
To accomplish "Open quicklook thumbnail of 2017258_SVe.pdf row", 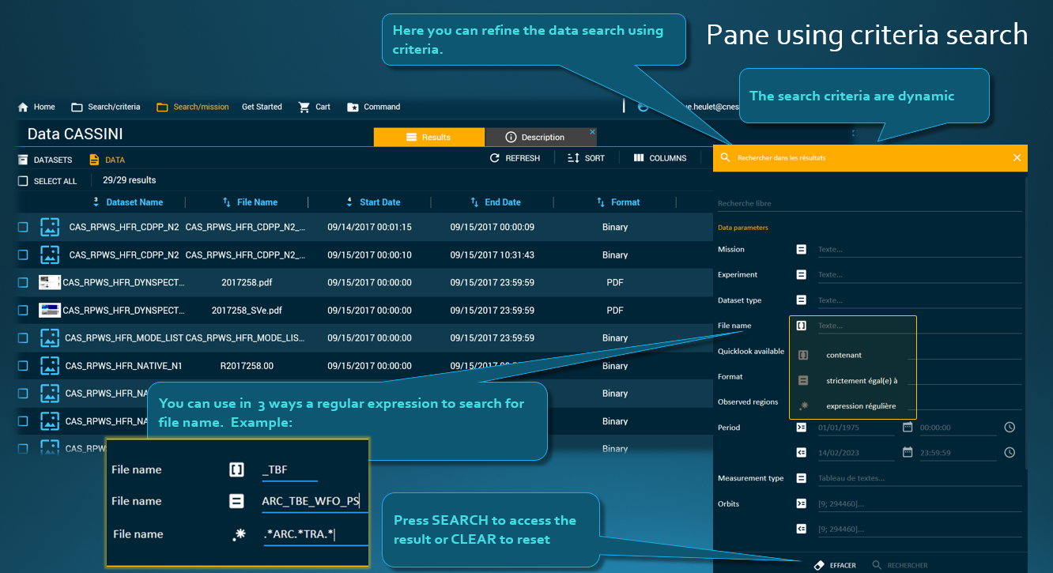I will click(50, 310).
